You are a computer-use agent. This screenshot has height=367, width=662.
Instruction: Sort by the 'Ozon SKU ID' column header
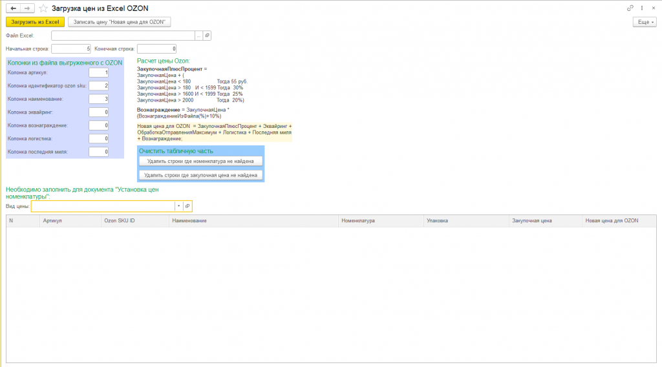point(135,220)
